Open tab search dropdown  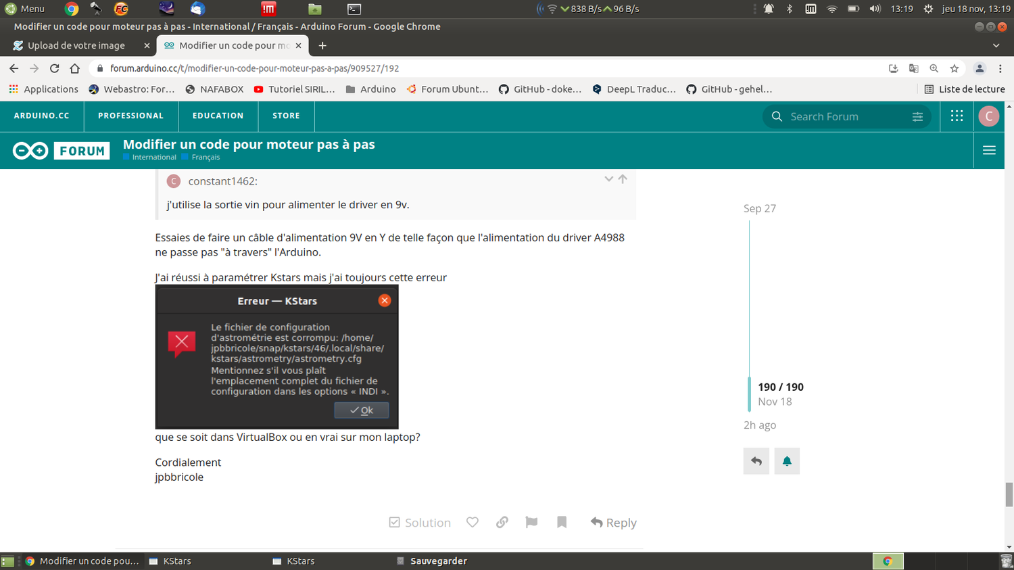click(996, 45)
